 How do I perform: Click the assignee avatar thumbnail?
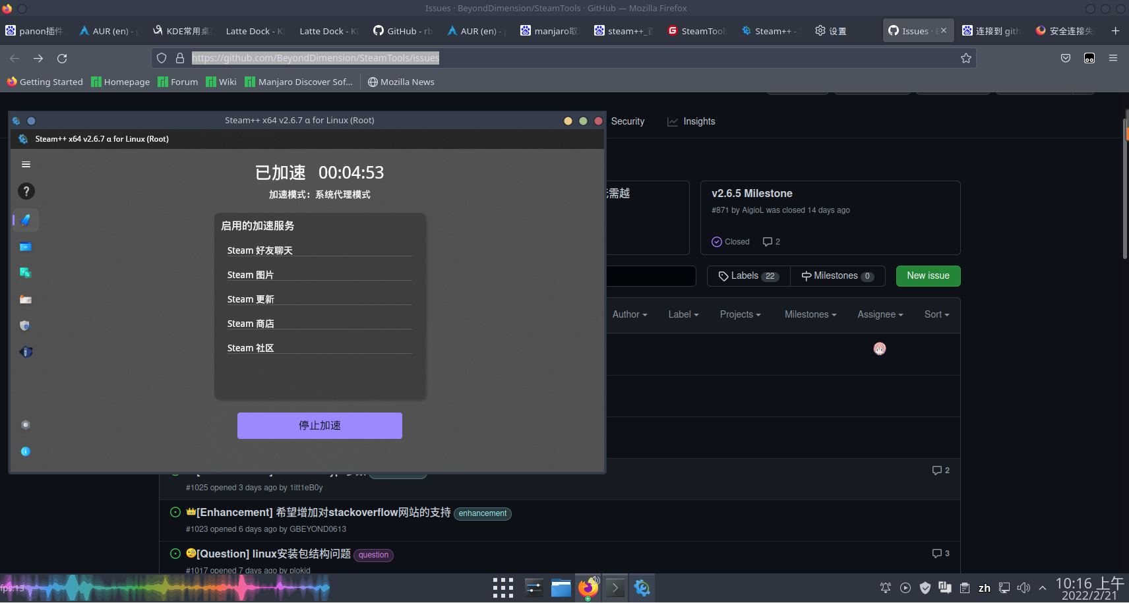point(880,349)
